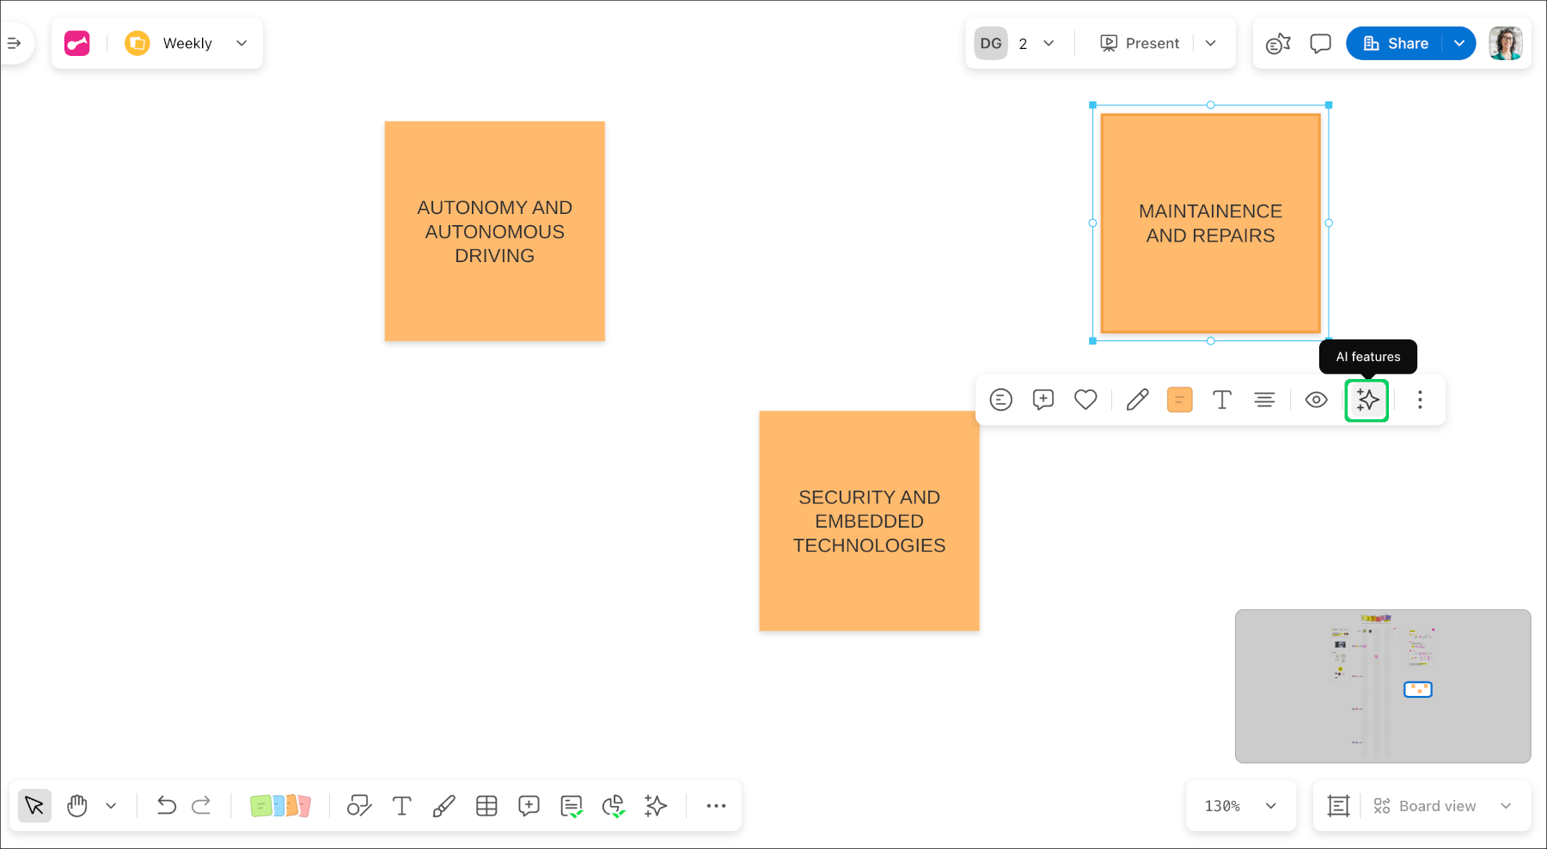Expand the Board view dropdown
This screenshot has height=849, width=1547.
(1506, 806)
